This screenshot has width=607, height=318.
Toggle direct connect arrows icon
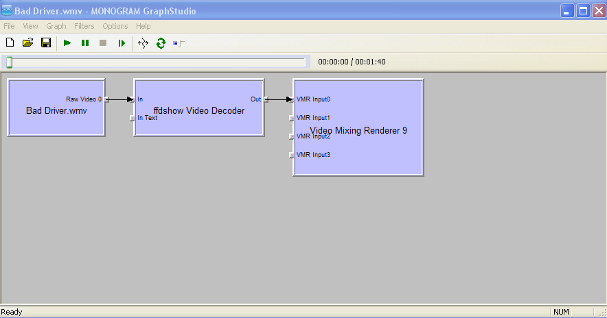[x=144, y=43]
